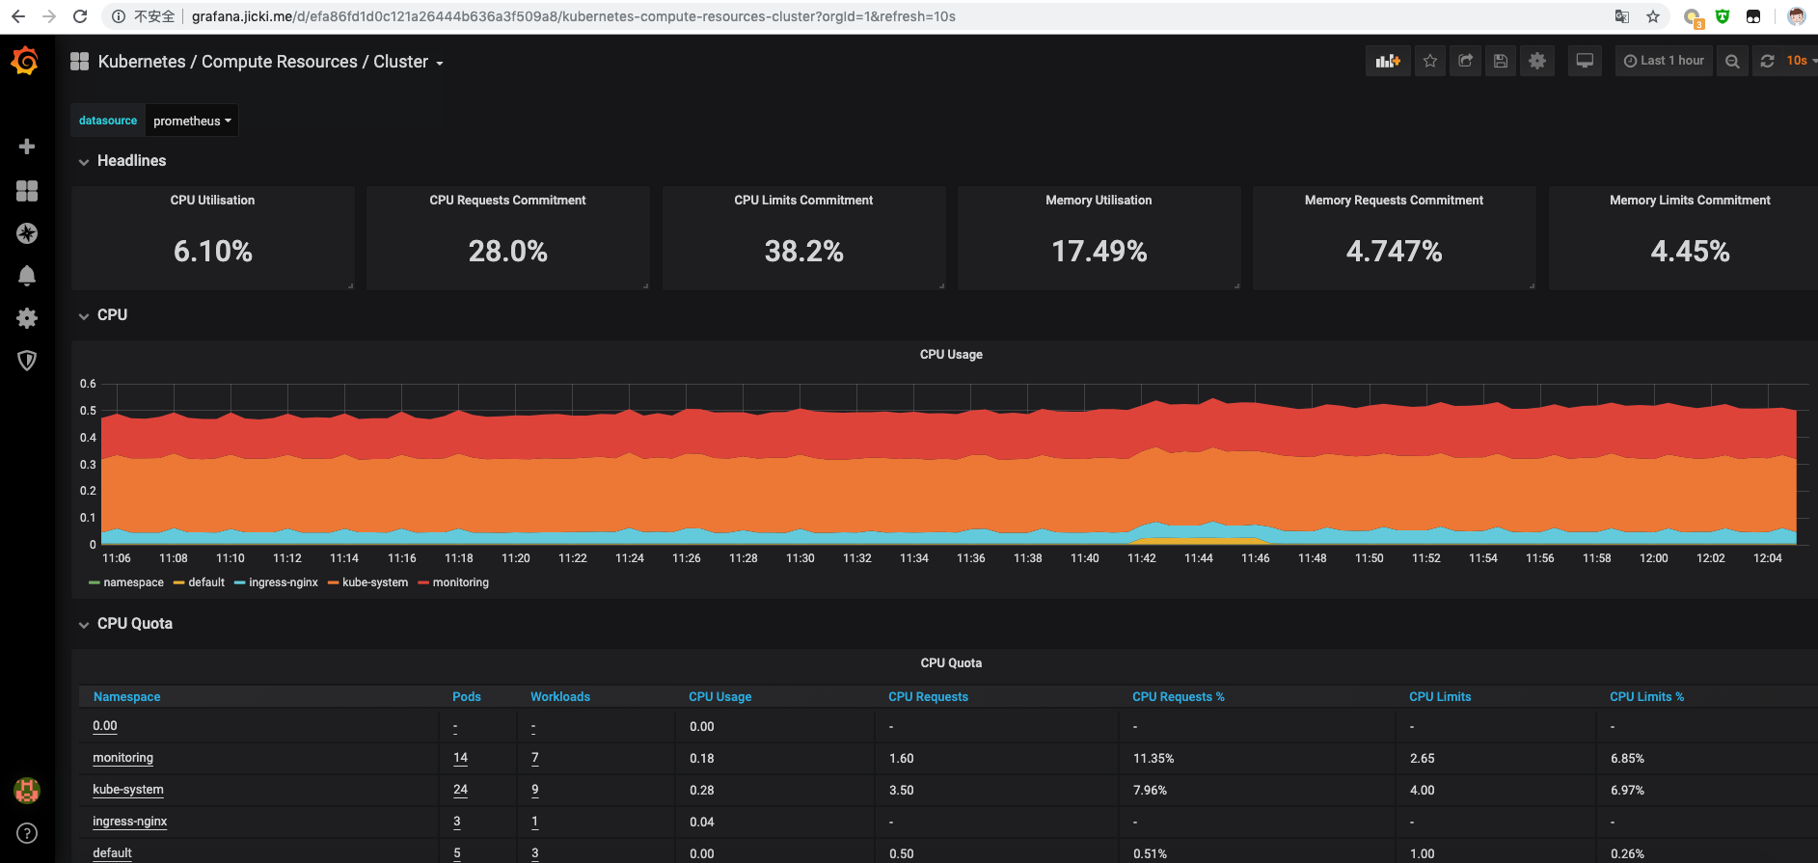The height and width of the screenshot is (863, 1818).
Task: Open the Configuration gear in sidebar
Action: 27,318
